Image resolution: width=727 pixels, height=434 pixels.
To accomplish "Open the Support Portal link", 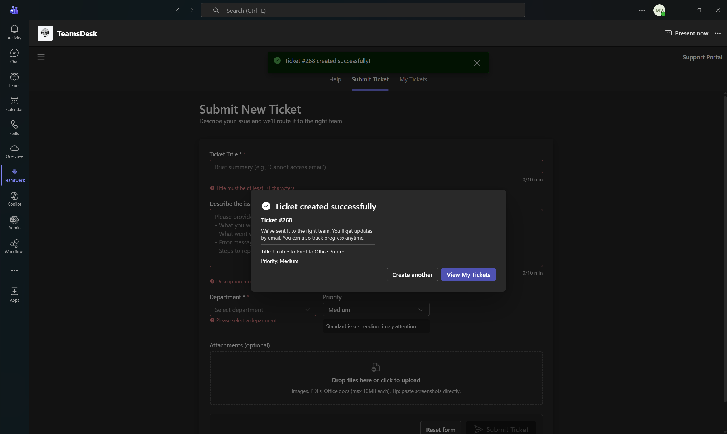I will pos(702,57).
